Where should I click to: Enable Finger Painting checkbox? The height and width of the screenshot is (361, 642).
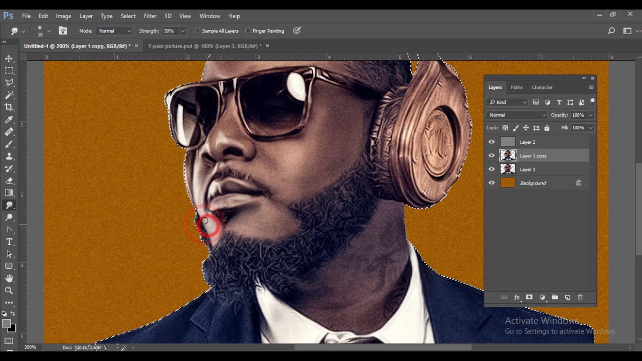[x=248, y=31]
